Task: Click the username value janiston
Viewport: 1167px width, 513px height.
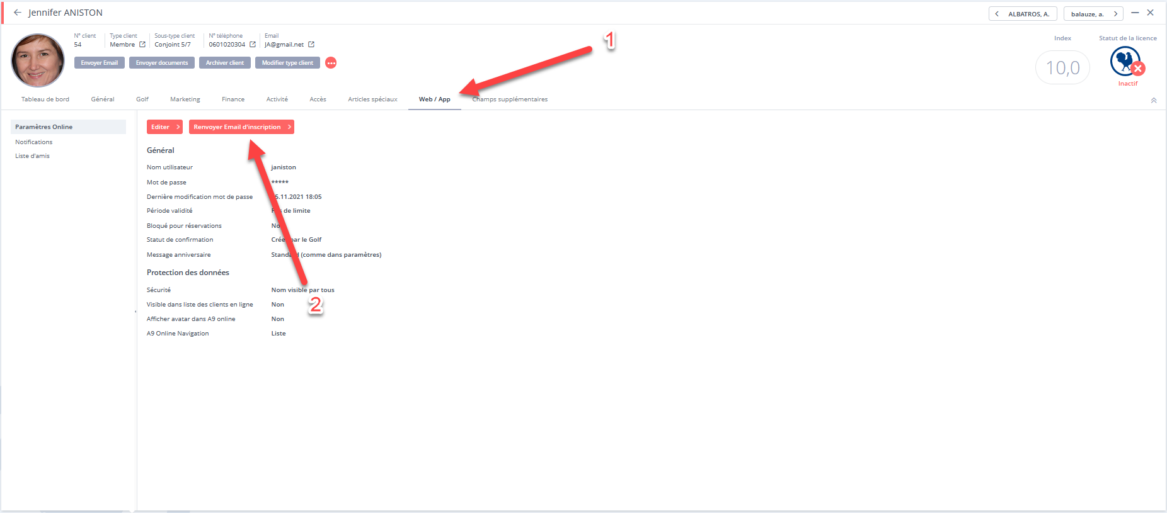Action: (284, 167)
